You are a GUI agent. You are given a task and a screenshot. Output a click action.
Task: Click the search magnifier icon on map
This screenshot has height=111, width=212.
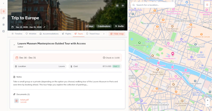pyautogui.click(x=134, y=5)
